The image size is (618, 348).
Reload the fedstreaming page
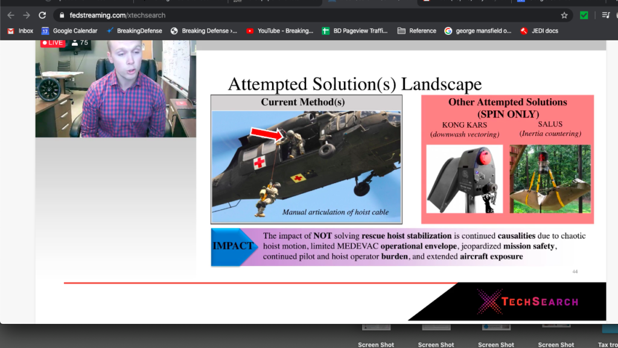tap(42, 15)
